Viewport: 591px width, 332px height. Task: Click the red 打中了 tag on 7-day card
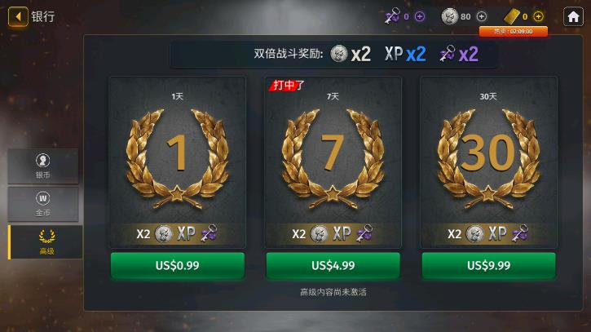pyautogui.click(x=287, y=86)
